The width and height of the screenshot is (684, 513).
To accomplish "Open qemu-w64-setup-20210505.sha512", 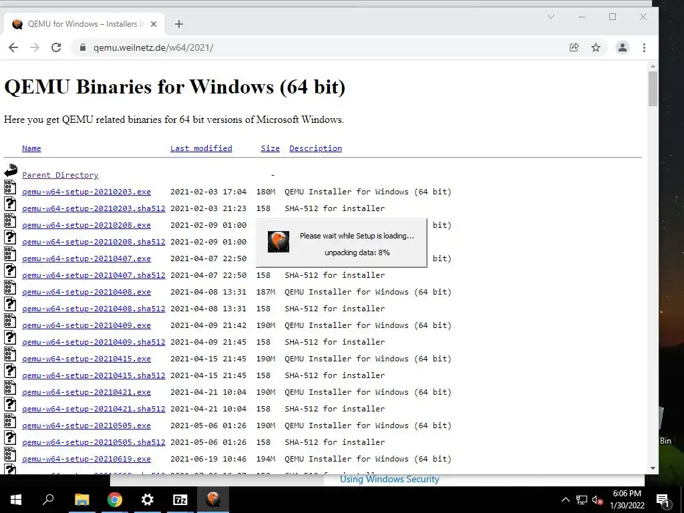I will [x=94, y=442].
